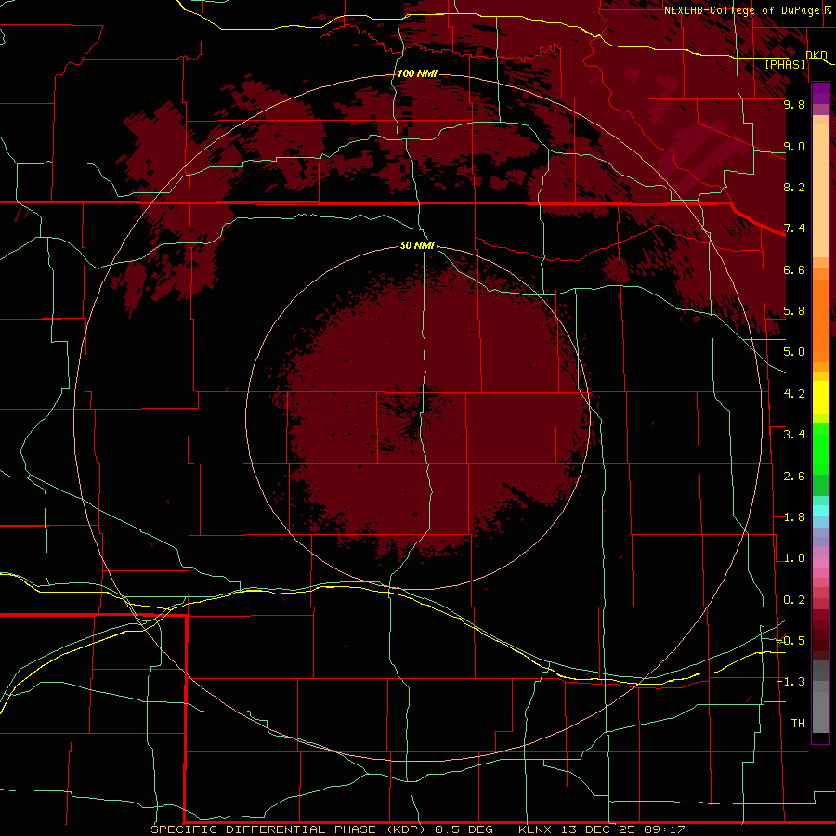
Task: Select the purple top band on the color bar
Action: pyautogui.click(x=820, y=93)
